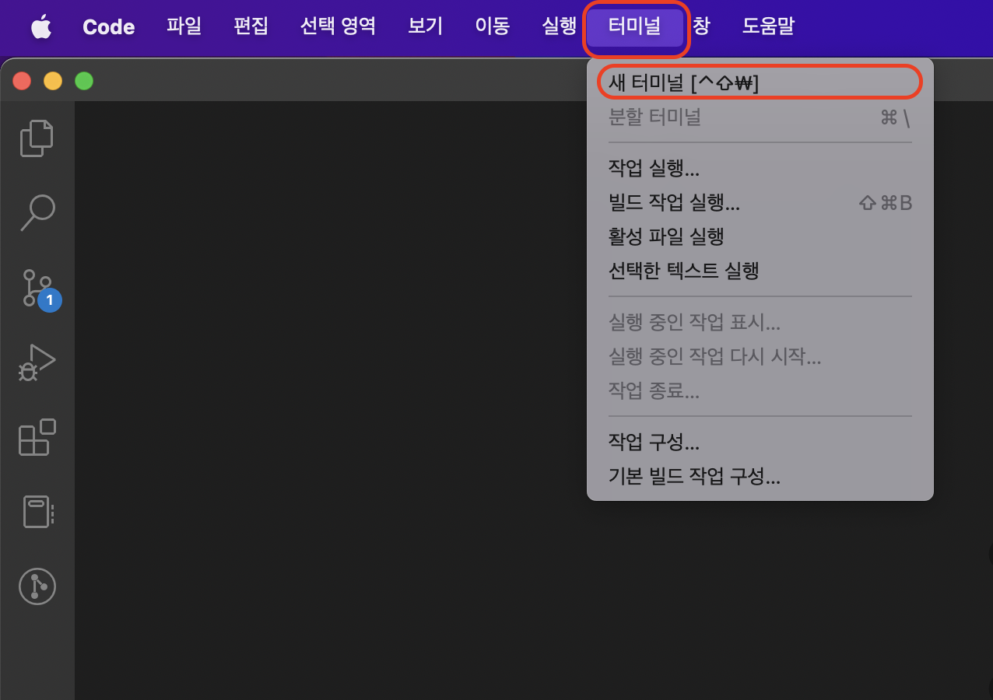Minimize the window with the yellow button

tap(53, 81)
